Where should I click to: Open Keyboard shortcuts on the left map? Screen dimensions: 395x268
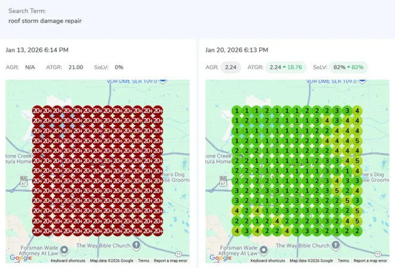[68, 261]
